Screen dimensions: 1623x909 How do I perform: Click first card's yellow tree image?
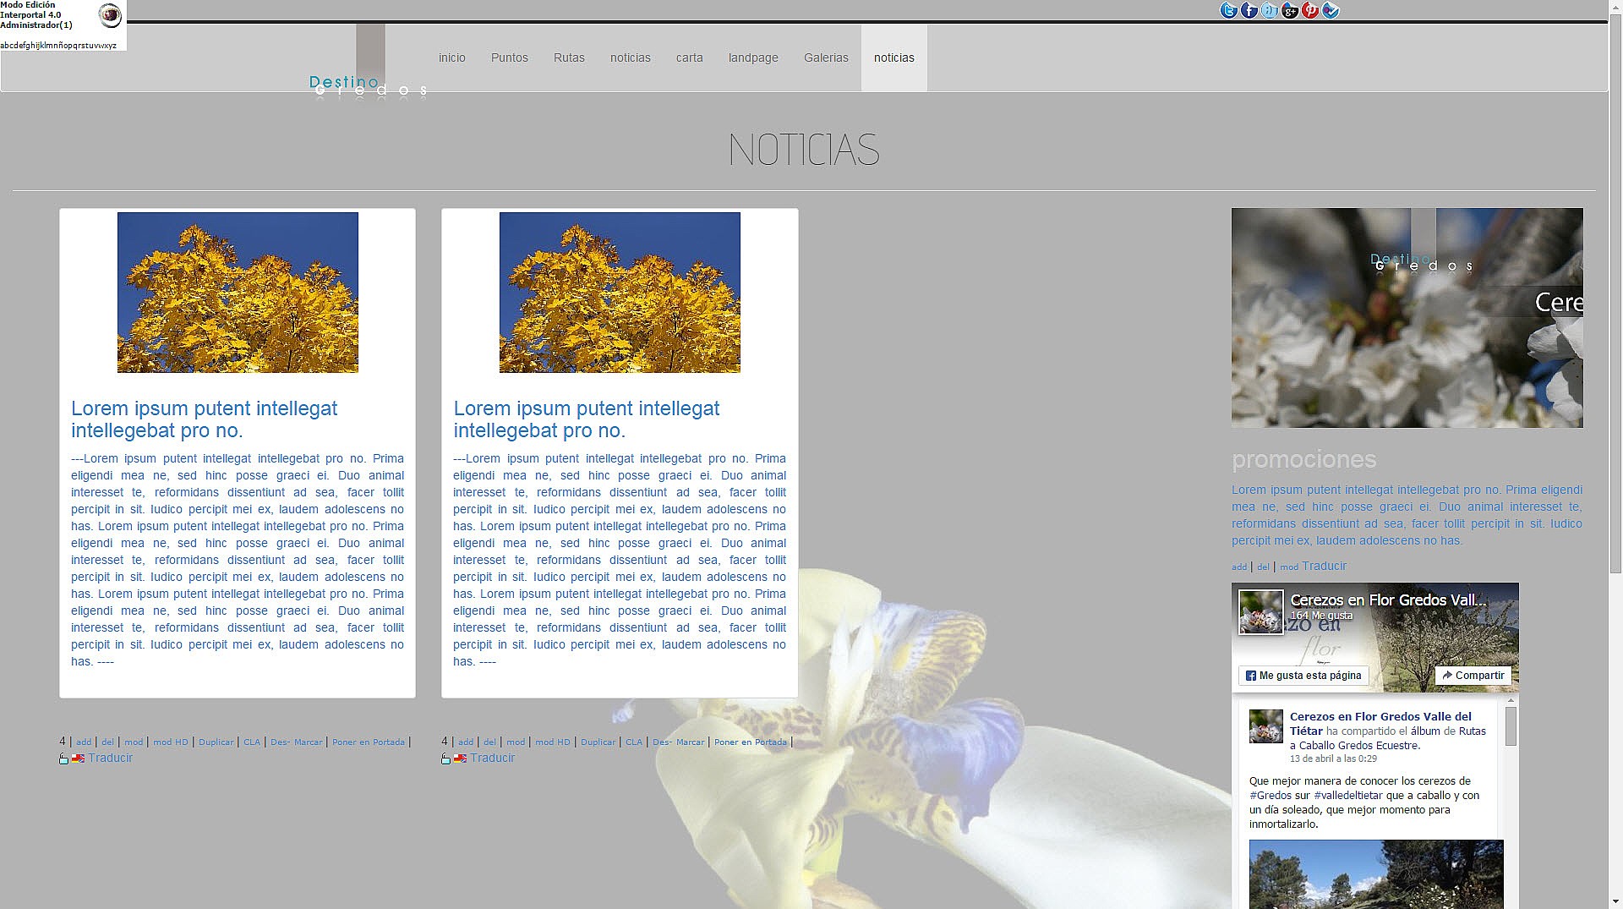coord(238,293)
